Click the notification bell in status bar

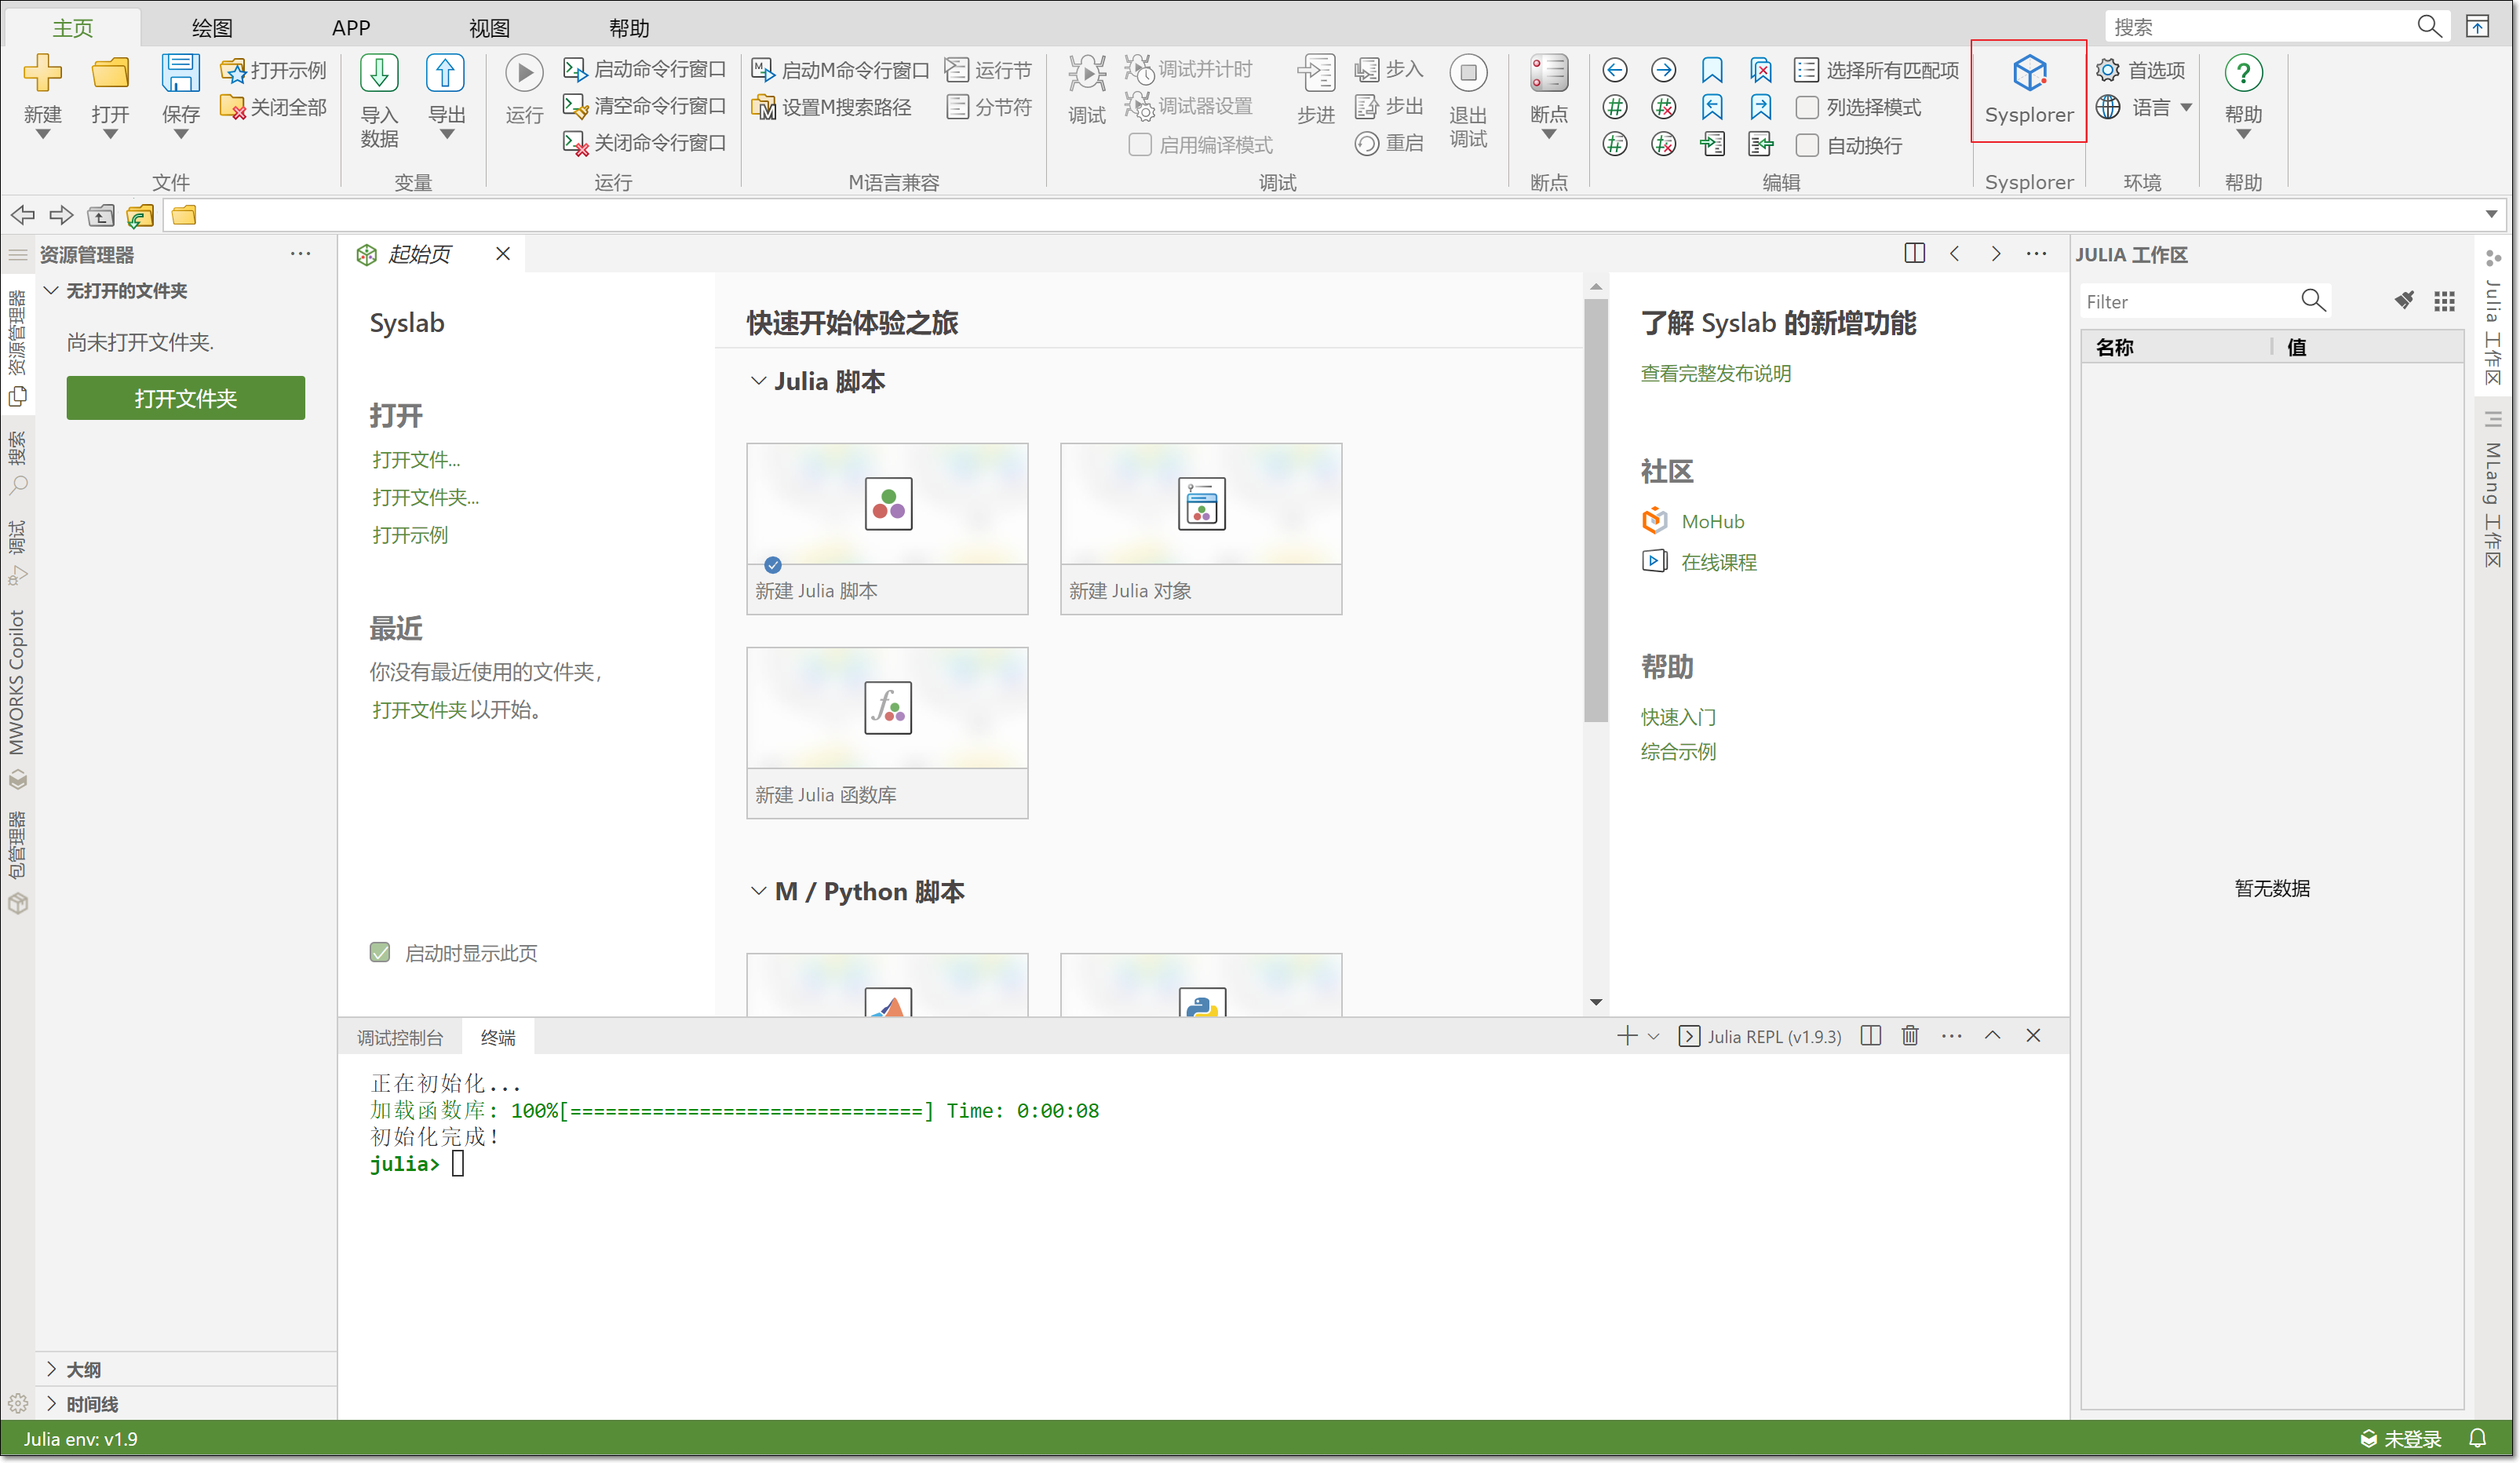(x=2477, y=1438)
